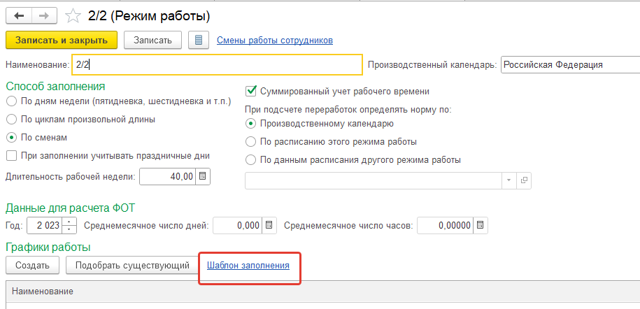The width and height of the screenshot is (640, 309).
Task: Open calculator for Среднемесячное число часов
Action: (480, 225)
